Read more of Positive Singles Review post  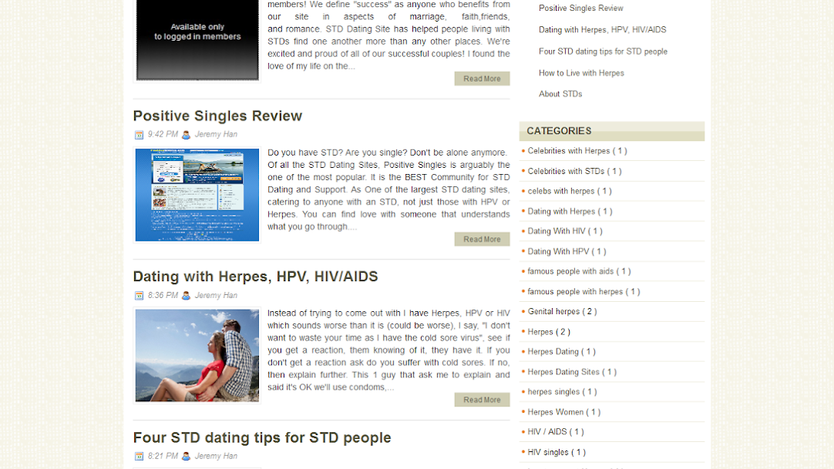[482, 240]
